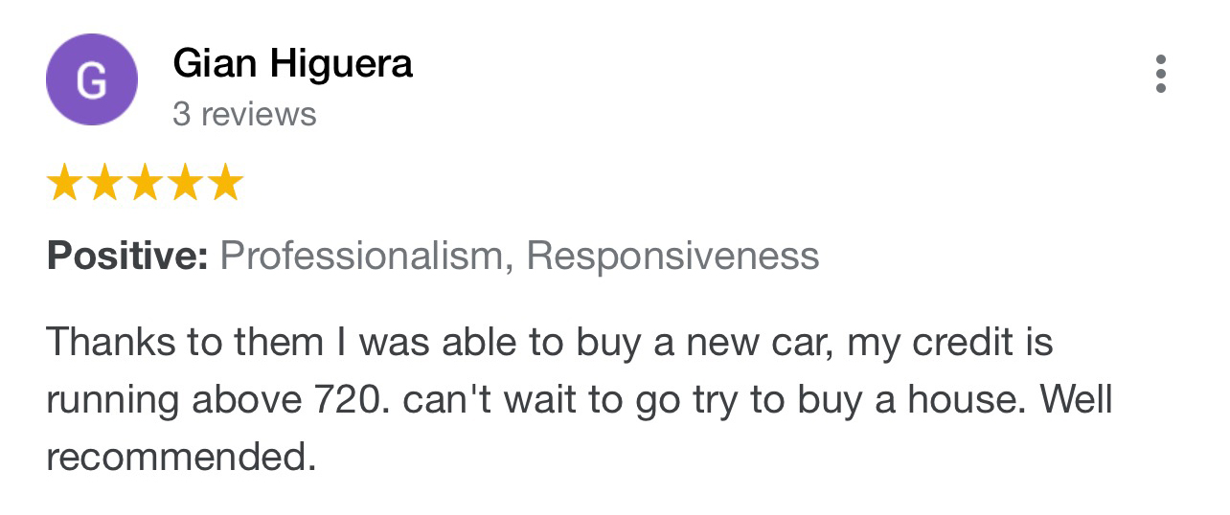View the reviewer's '3 reviews' link

coord(244,114)
